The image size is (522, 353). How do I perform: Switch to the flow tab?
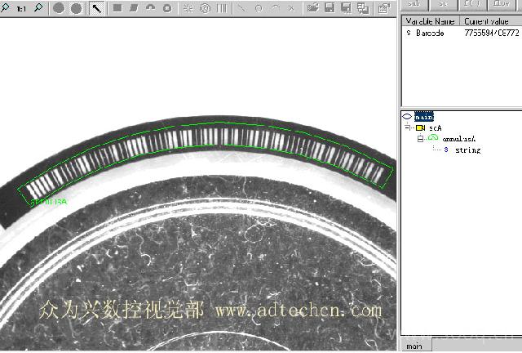pyautogui.click(x=500, y=5)
